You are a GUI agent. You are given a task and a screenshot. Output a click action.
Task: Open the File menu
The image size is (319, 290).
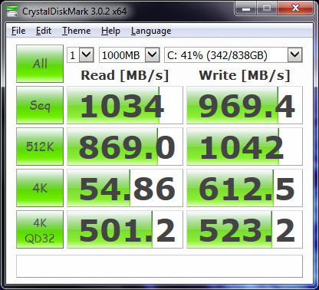pos(18,31)
